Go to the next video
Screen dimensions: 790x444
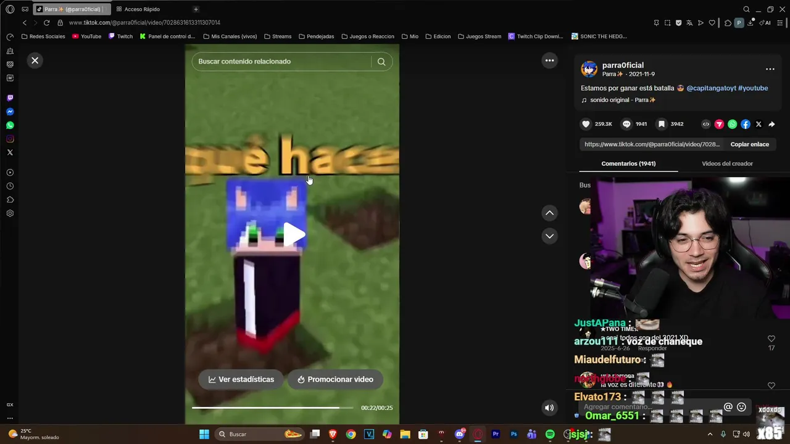(549, 236)
